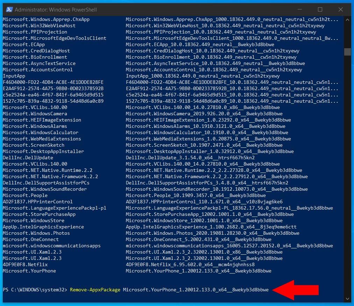
Task: Click Microsoft.LanguageExperiencePackpl-pl name entry
Action: coord(55,208)
